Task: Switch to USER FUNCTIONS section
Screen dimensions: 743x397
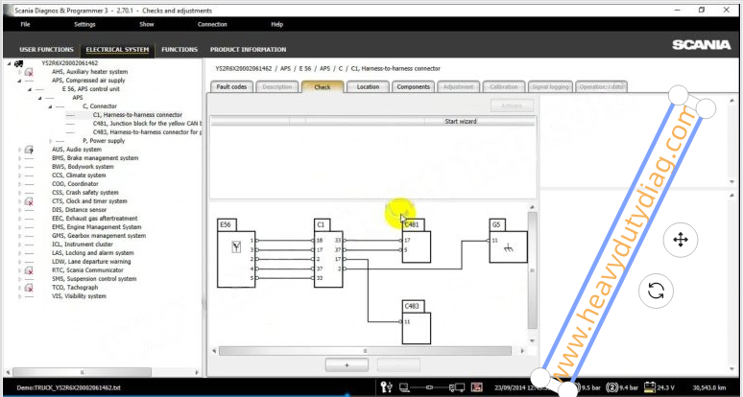Action: (x=46, y=50)
